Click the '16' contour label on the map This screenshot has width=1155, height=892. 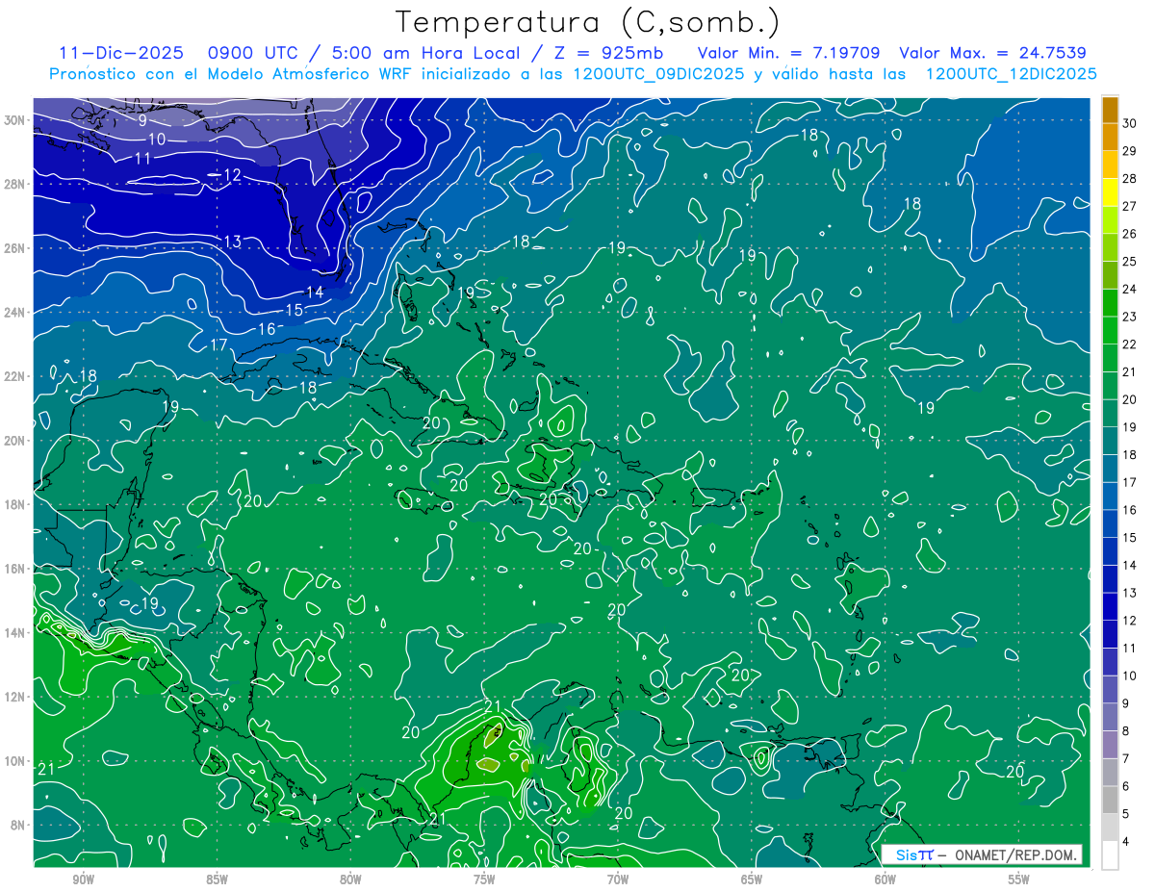click(267, 329)
